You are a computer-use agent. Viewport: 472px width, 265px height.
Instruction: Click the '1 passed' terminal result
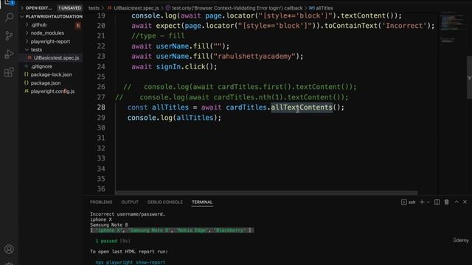[106, 241]
